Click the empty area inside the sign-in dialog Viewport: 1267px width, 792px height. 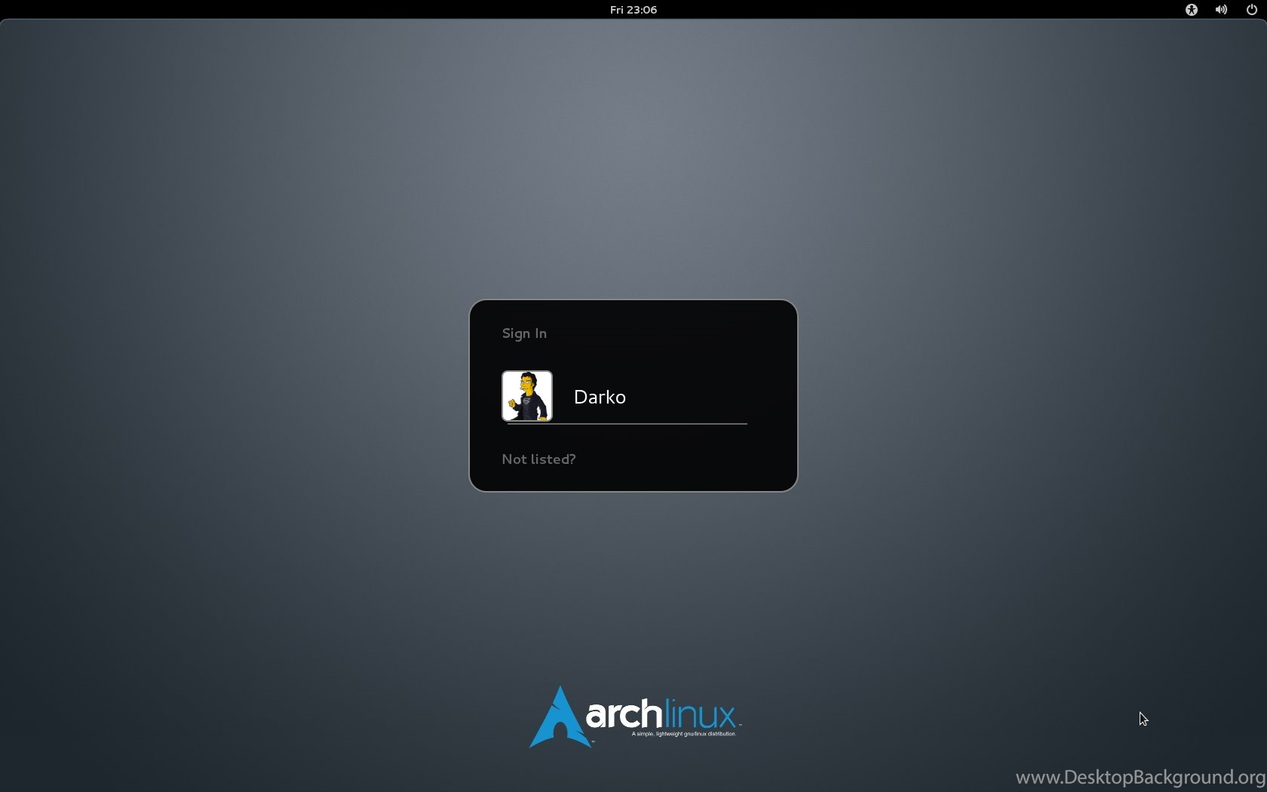[x=679, y=339]
